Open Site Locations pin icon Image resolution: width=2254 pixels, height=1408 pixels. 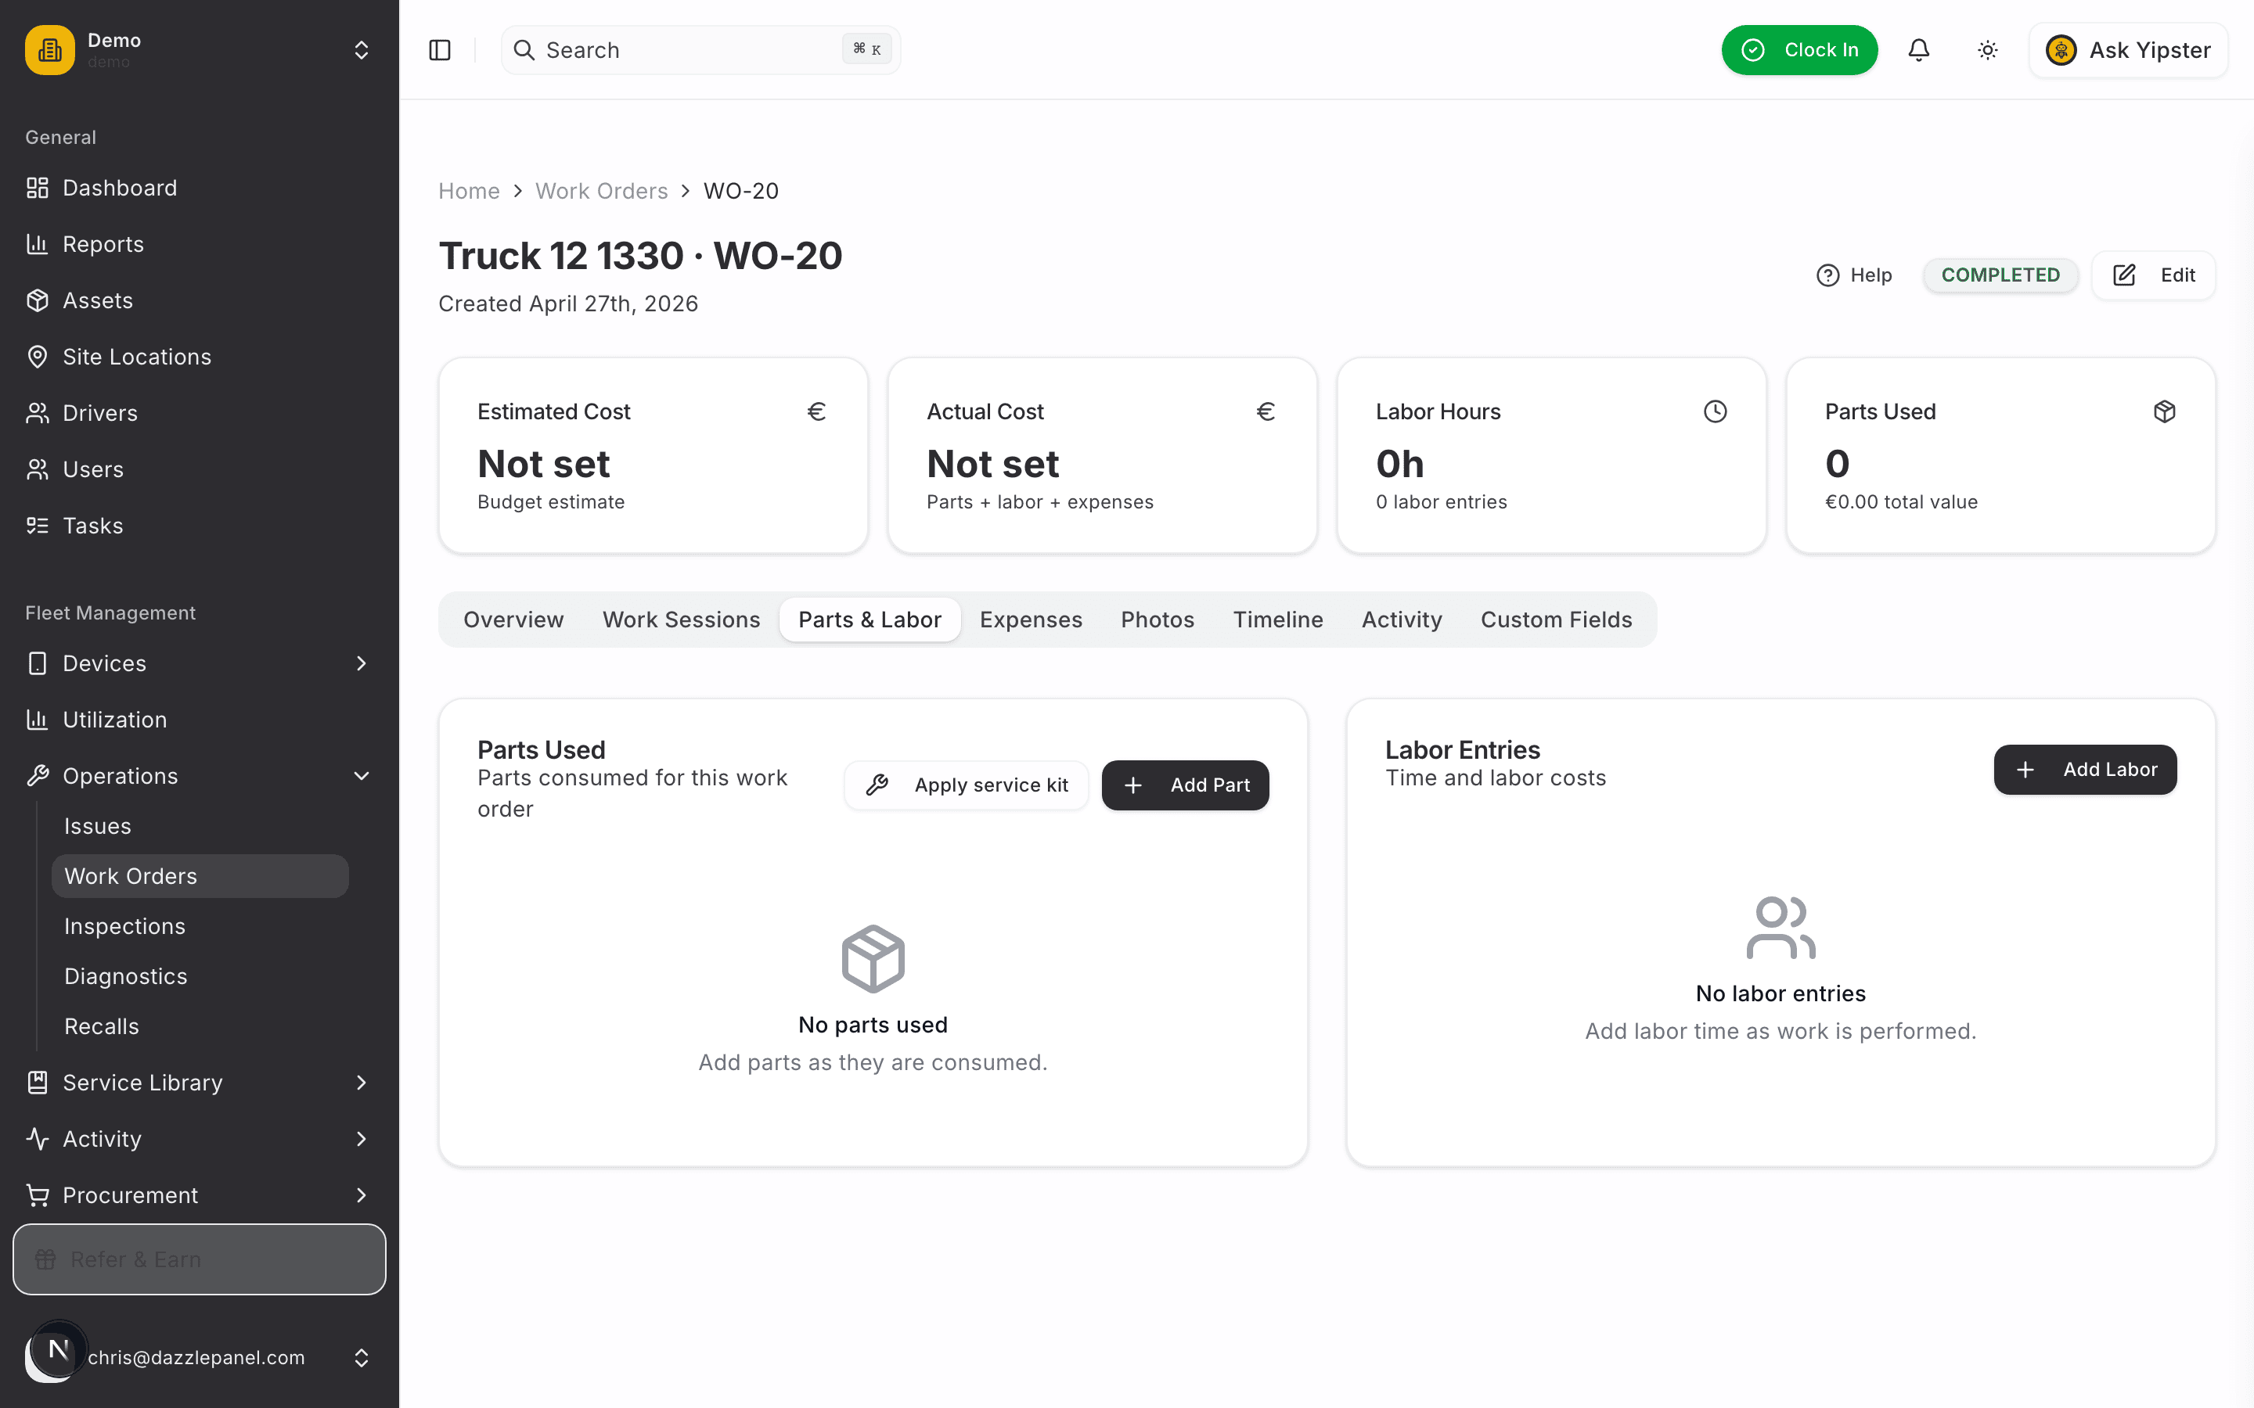[x=38, y=357]
